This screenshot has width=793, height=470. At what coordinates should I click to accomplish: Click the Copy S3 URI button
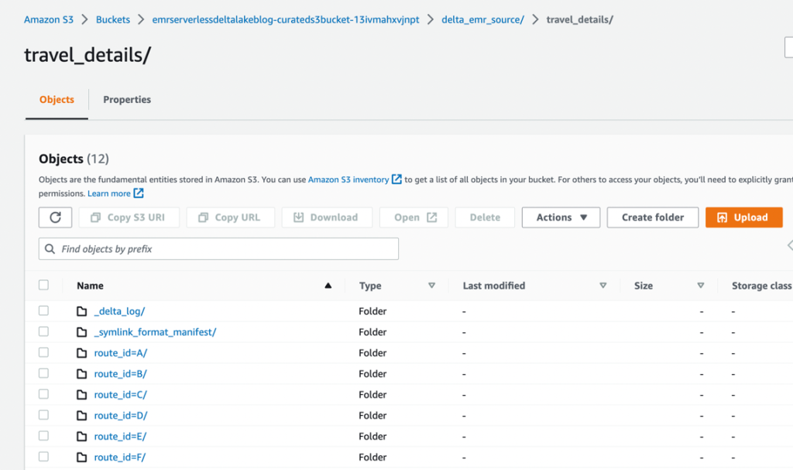[129, 217]
